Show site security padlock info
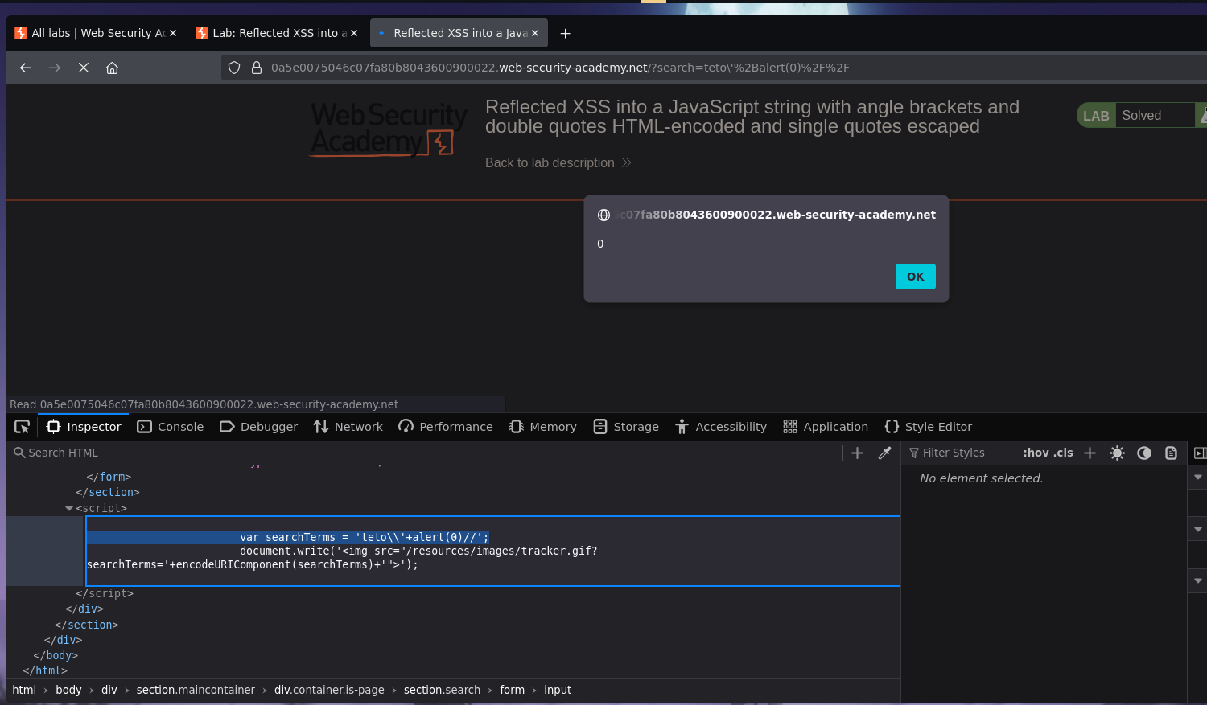1207x705 pixels. 257,68
